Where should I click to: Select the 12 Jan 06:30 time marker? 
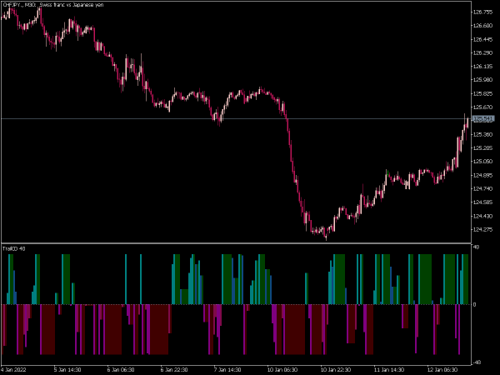(x=440, y=368)
